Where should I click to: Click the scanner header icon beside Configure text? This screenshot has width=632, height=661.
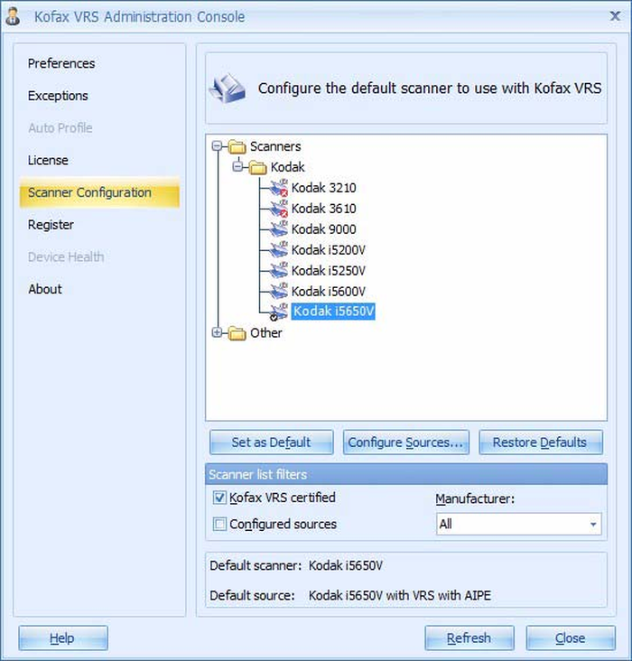click(x=228, y=88)
